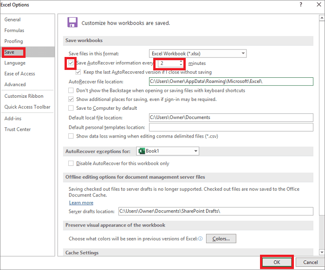Viewport: 325px width, 270px height.
Task: Open Quick Access Toolbar options
Action: point(27,107)
